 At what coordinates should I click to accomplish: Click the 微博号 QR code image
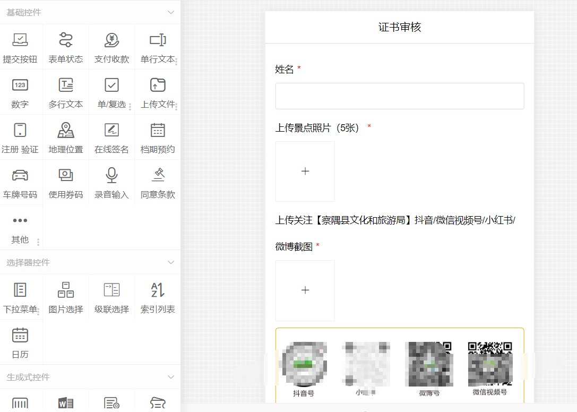(429, 364)
